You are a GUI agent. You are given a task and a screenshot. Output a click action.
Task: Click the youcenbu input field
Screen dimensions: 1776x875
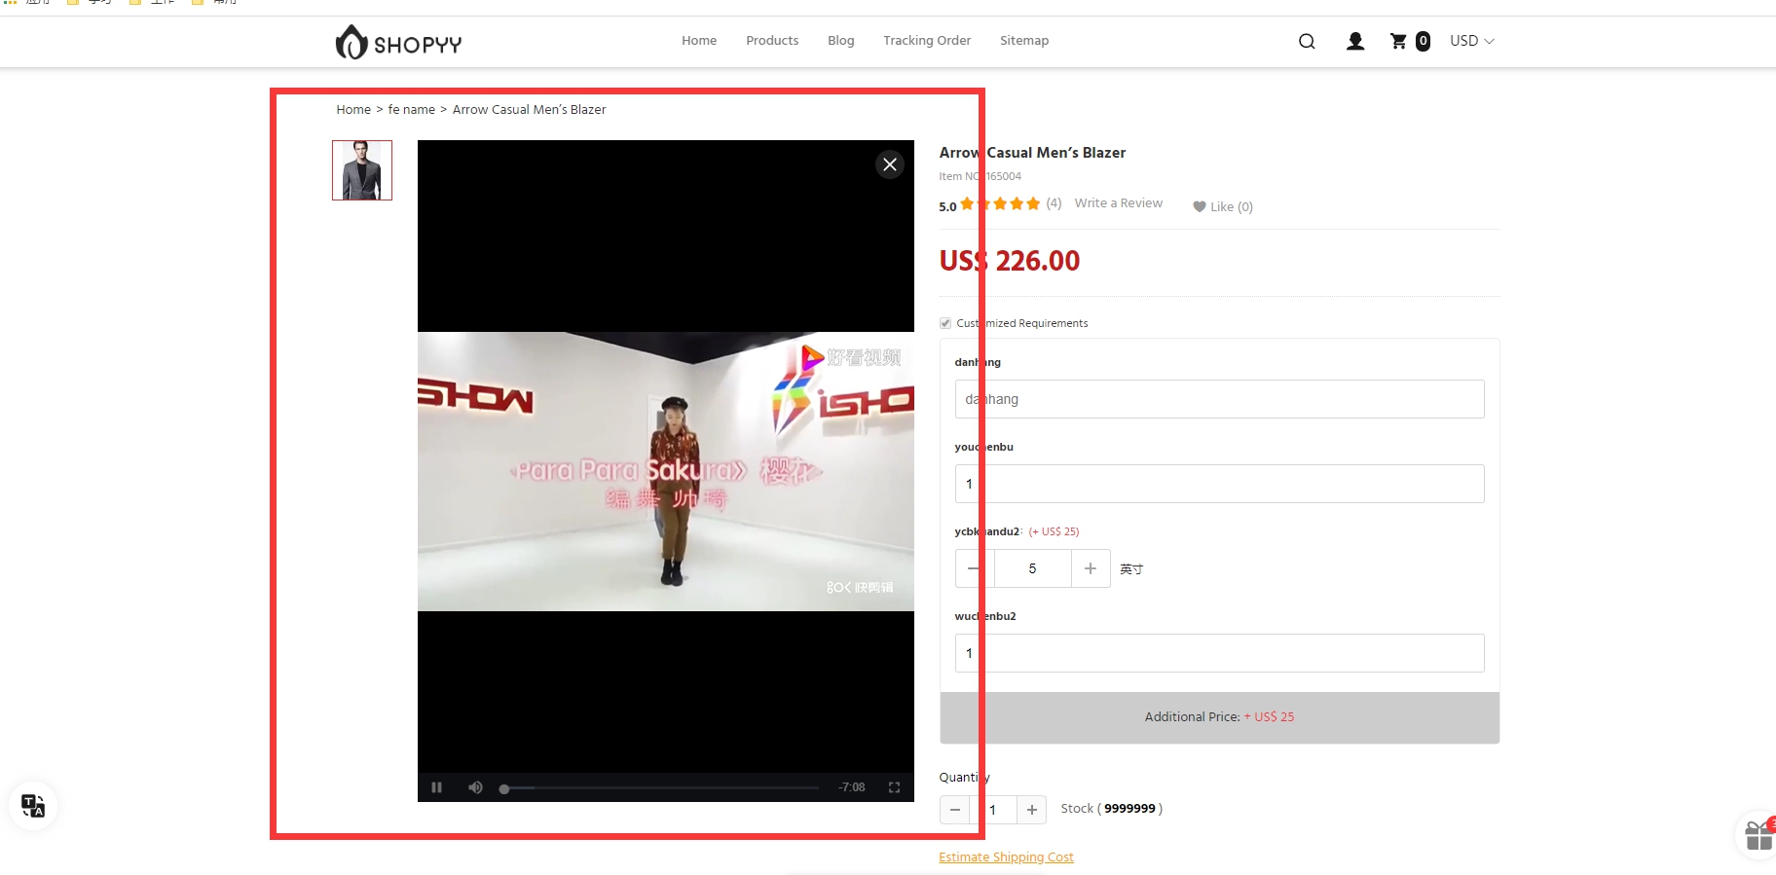1219,484
